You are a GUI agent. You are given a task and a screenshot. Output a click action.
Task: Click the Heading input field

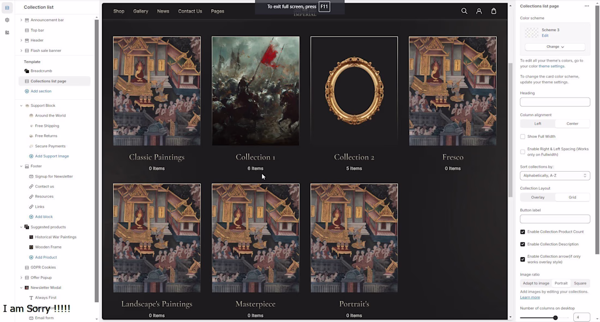(555, 102)
